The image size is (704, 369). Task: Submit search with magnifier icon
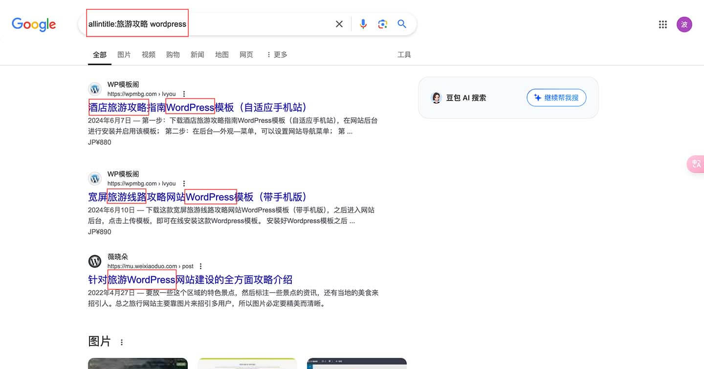coord(402,24)
